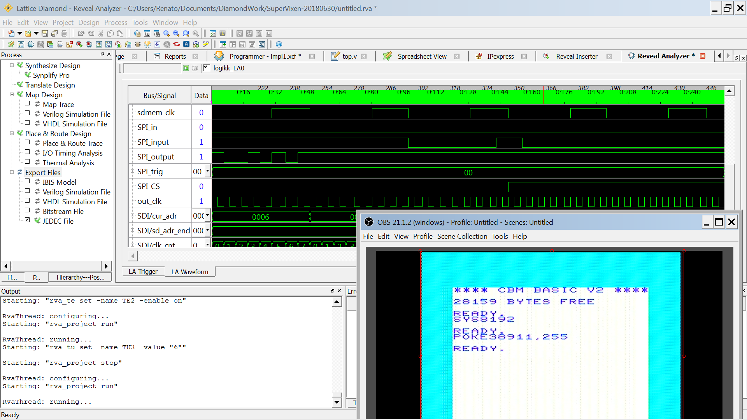Check the I/O Timing Analysis checkbox
Screen dimensions: 747x420
coord(27,152)
